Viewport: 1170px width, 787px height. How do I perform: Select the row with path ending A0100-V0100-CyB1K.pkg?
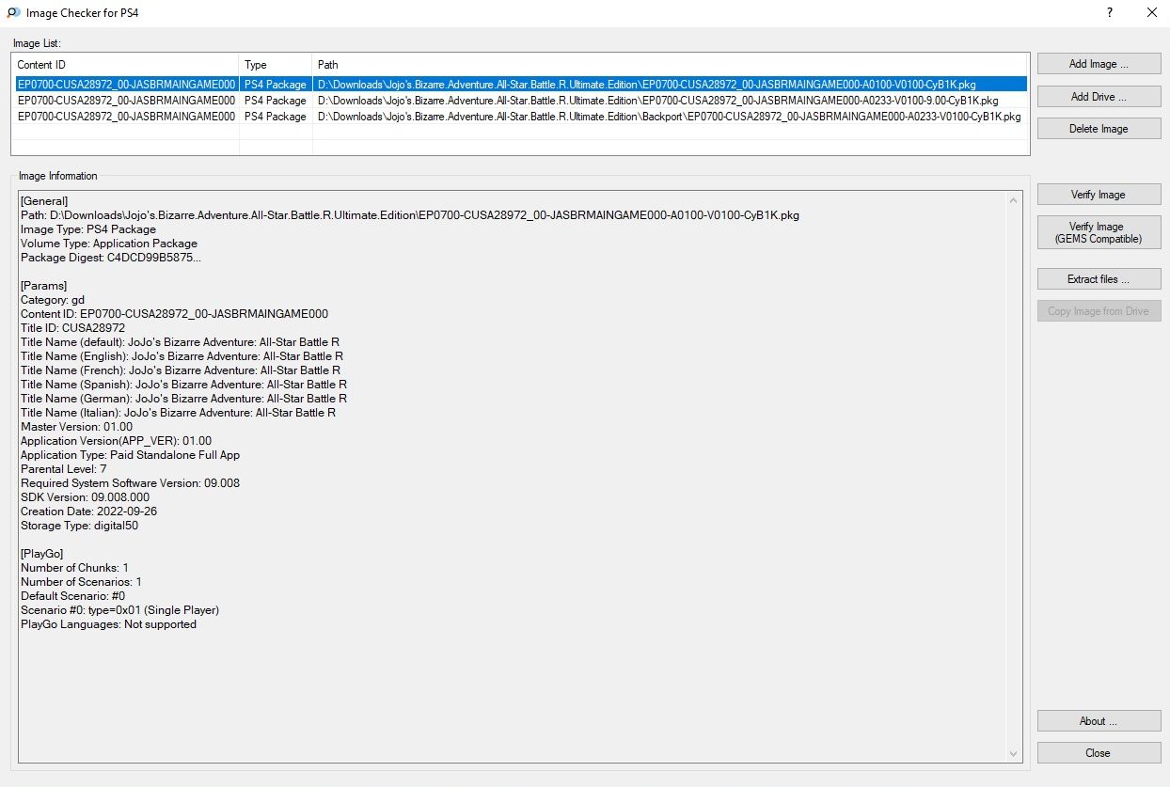tap(520, 85)
